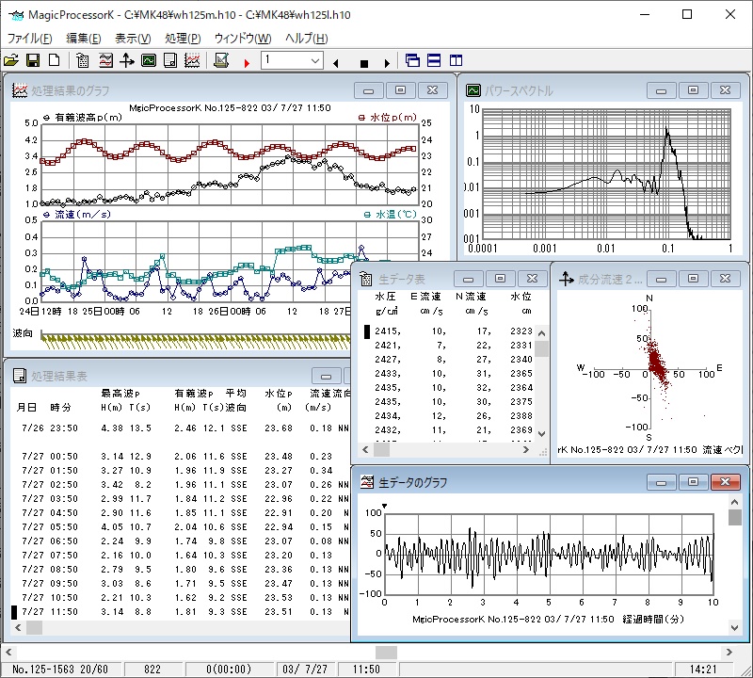Close the 生データのグラフ window
The height and width of the screenshot is (678, 753).
724,482
